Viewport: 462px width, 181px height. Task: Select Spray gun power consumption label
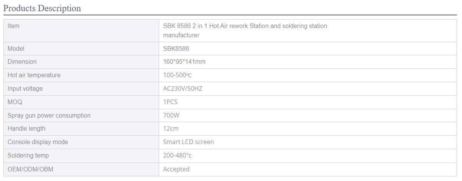(49, 116)
